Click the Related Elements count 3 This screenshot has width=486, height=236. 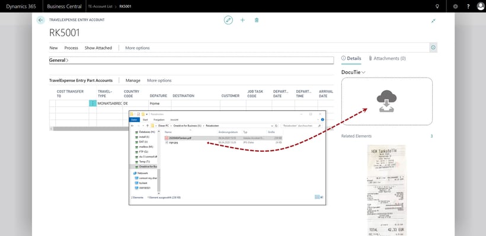tap(431, 136)
